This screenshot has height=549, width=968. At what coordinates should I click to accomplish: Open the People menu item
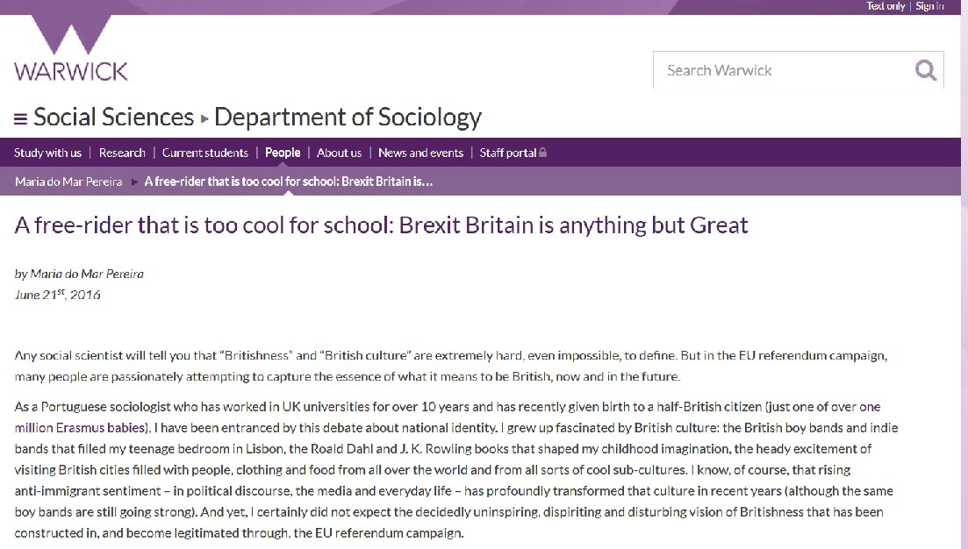(x=283, y=153)
